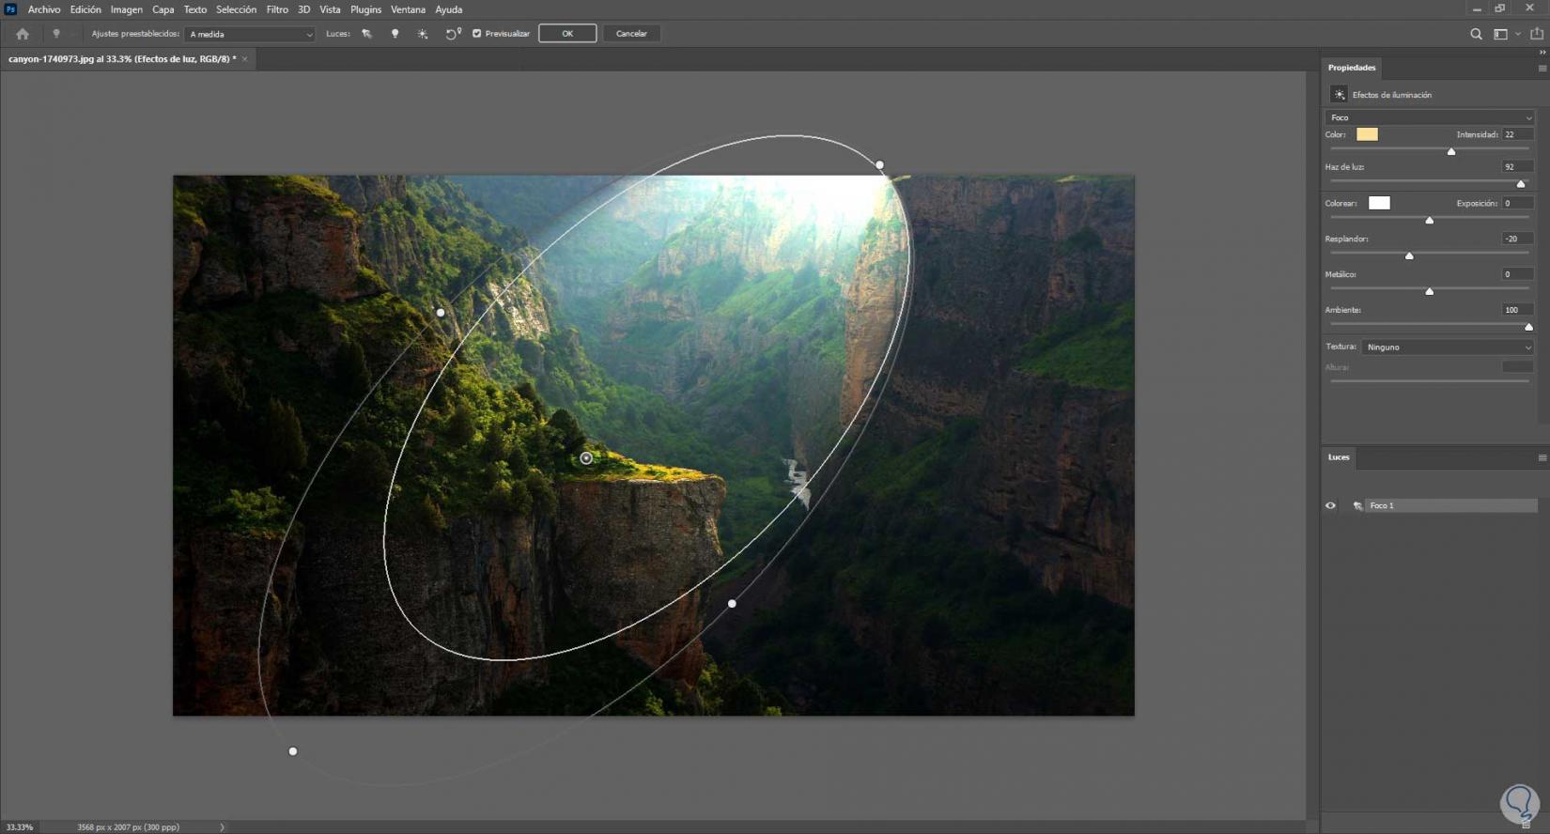Click the Haz de luz slider handle
This screenshot has height=834, width=1550.
(x=1521, y=184)
